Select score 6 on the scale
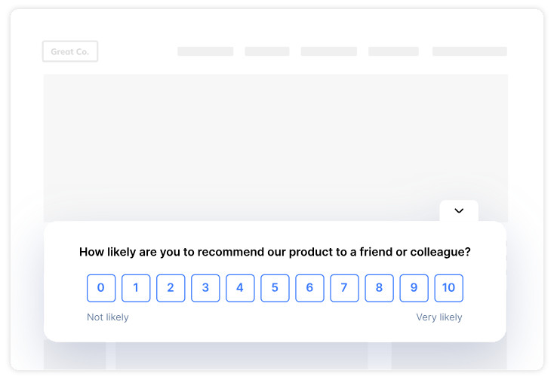 pyautogui.click(x=309, y=288)
